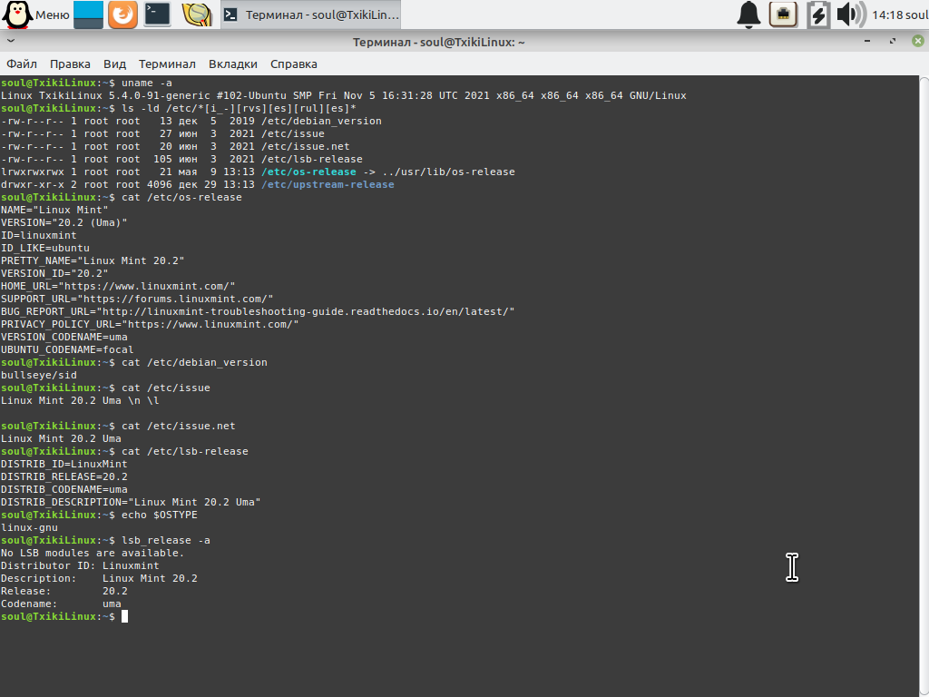
Task: Click the BUG_REPORT_URL readthedocs line
Action: coord(258,312)
